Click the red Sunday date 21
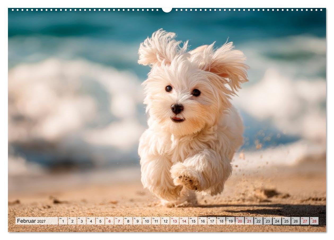334x240 pixels. click(x=249, y=221)
